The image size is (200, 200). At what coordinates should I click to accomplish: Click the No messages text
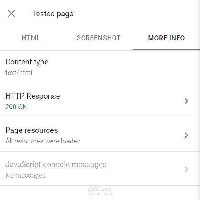[x=26, y=175]
